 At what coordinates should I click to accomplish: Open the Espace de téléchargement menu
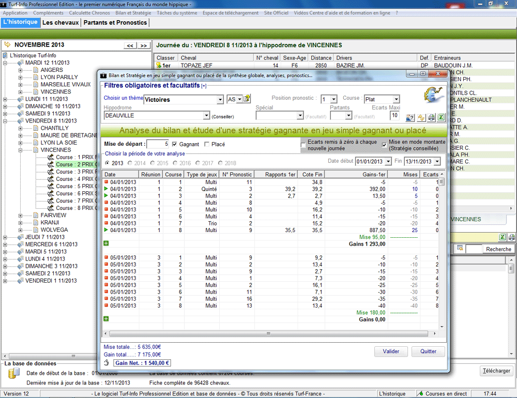pyautogui.click(x=231, y=13)
